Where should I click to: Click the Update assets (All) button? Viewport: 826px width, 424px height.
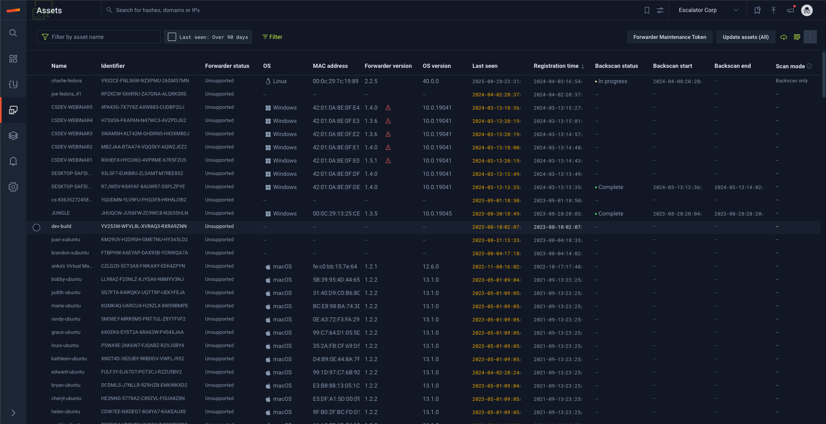[745, 37]
